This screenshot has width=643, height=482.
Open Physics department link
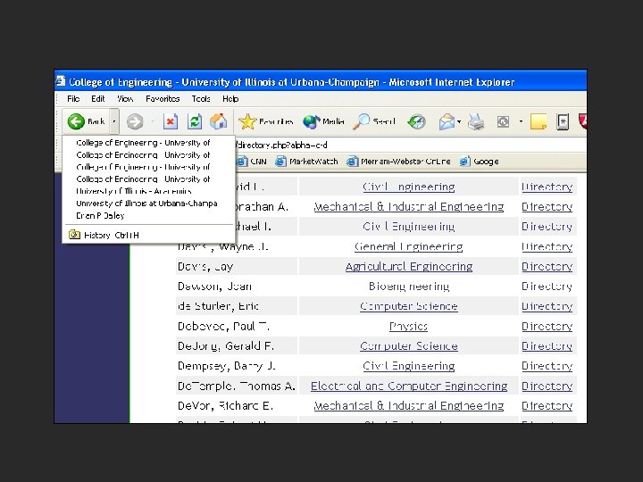tap(408, 327)
